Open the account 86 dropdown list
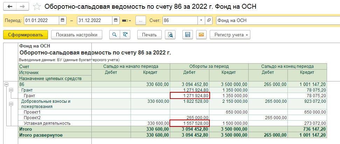 201,21
